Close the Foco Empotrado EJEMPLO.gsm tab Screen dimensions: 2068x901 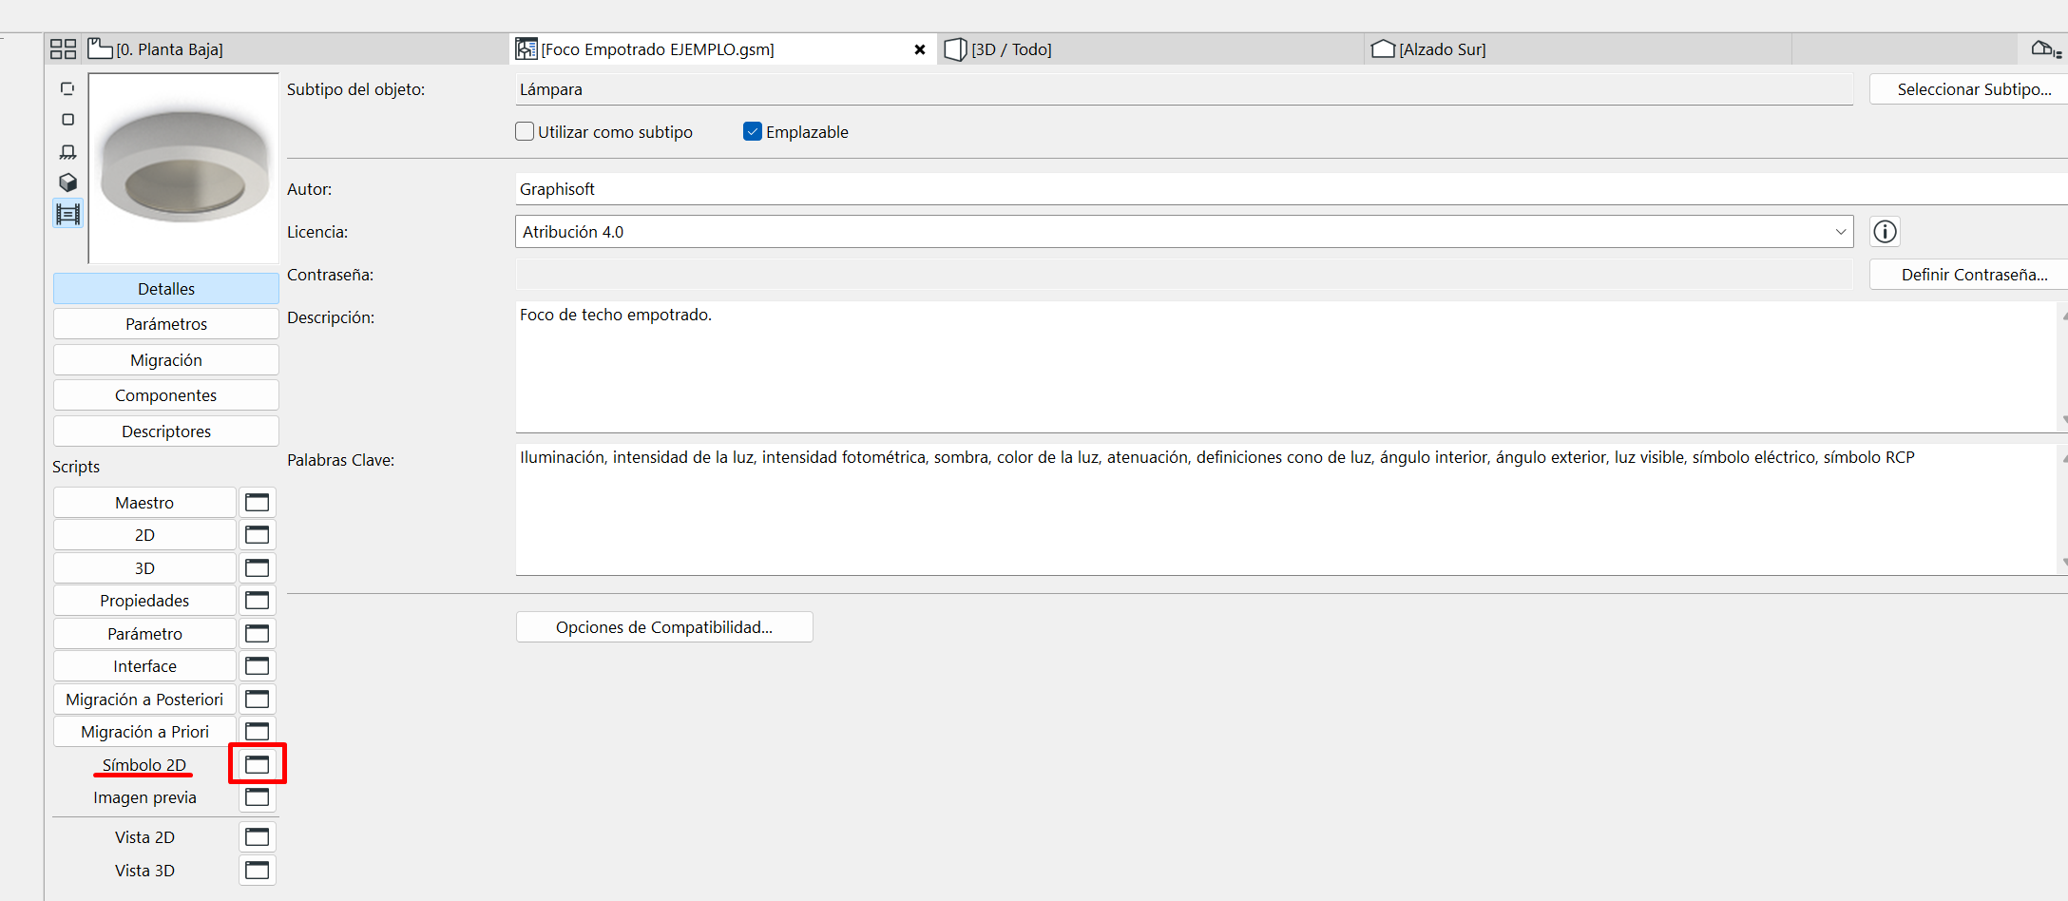click(919, 49)
